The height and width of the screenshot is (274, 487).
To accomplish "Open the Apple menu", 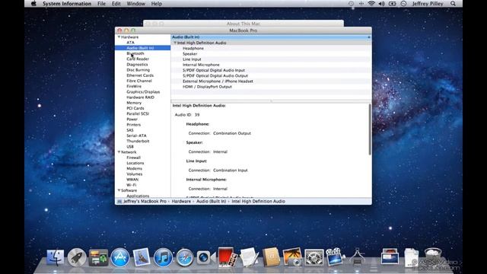I will pos(33,4).
